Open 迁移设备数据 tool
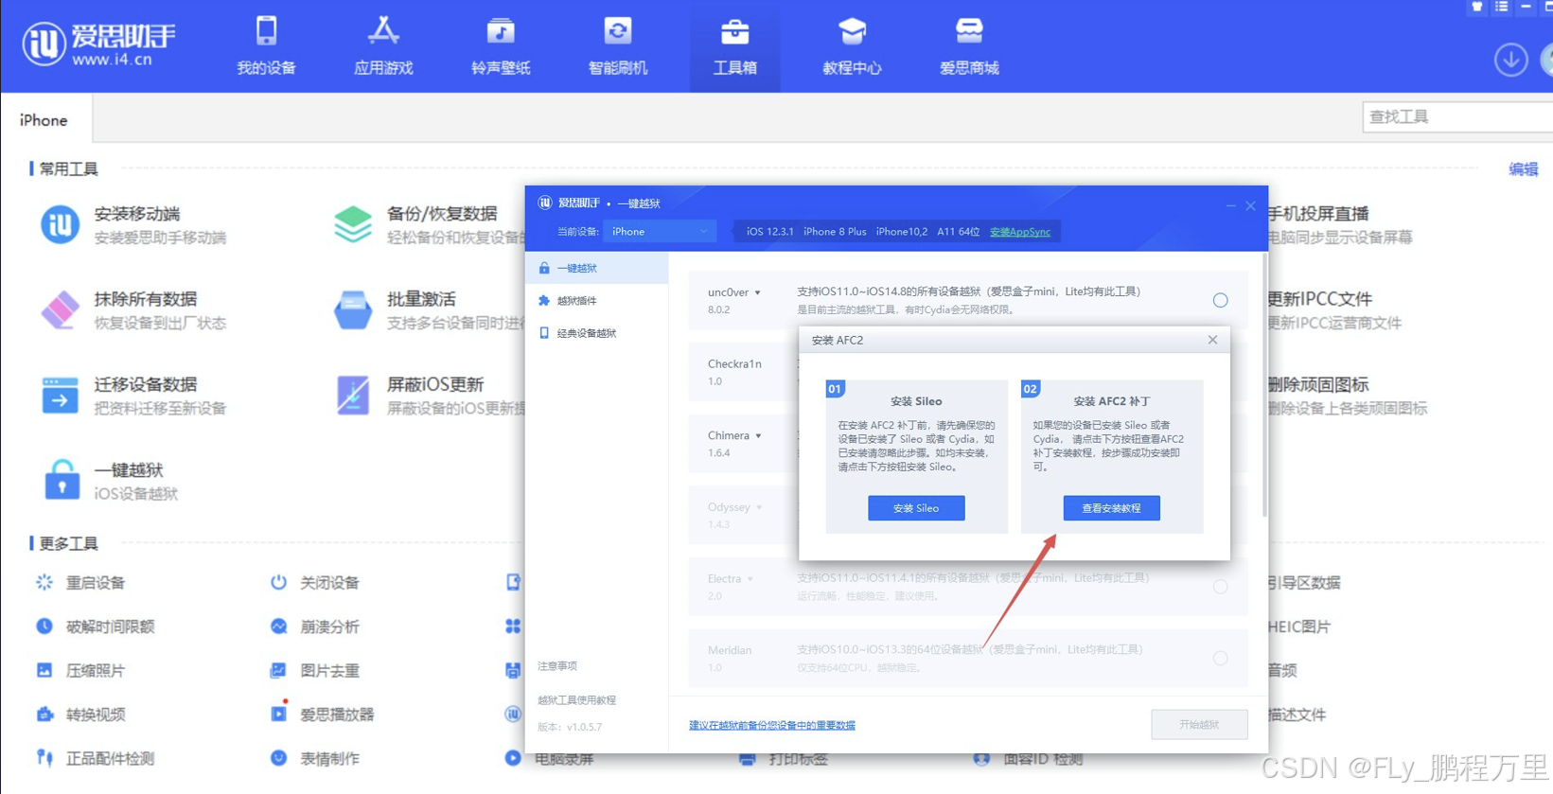 pyautogui.click(x=133, y=396)
